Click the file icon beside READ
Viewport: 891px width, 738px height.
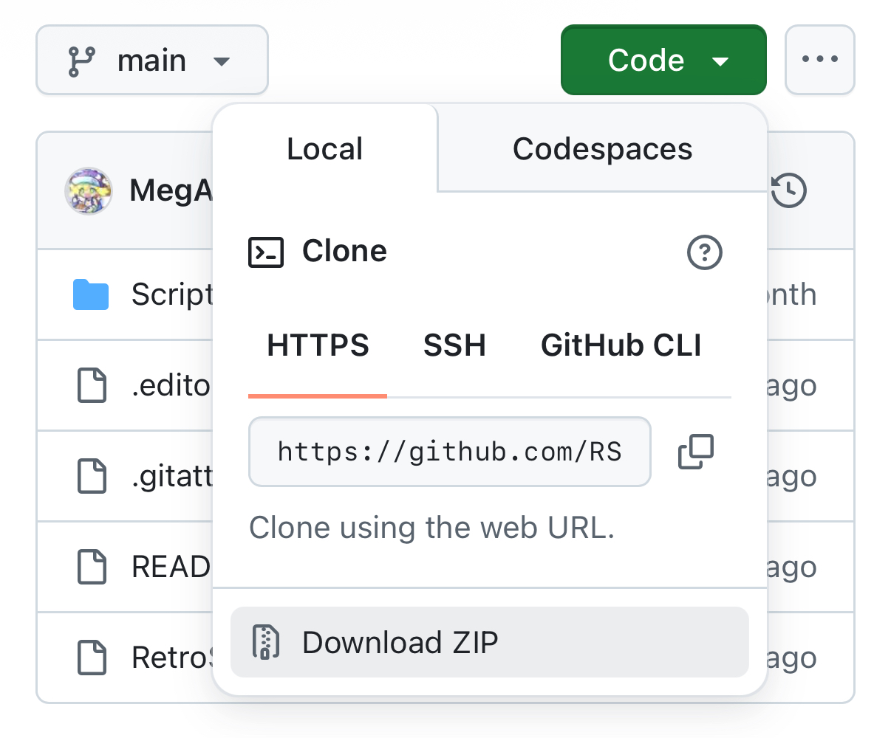92,567
